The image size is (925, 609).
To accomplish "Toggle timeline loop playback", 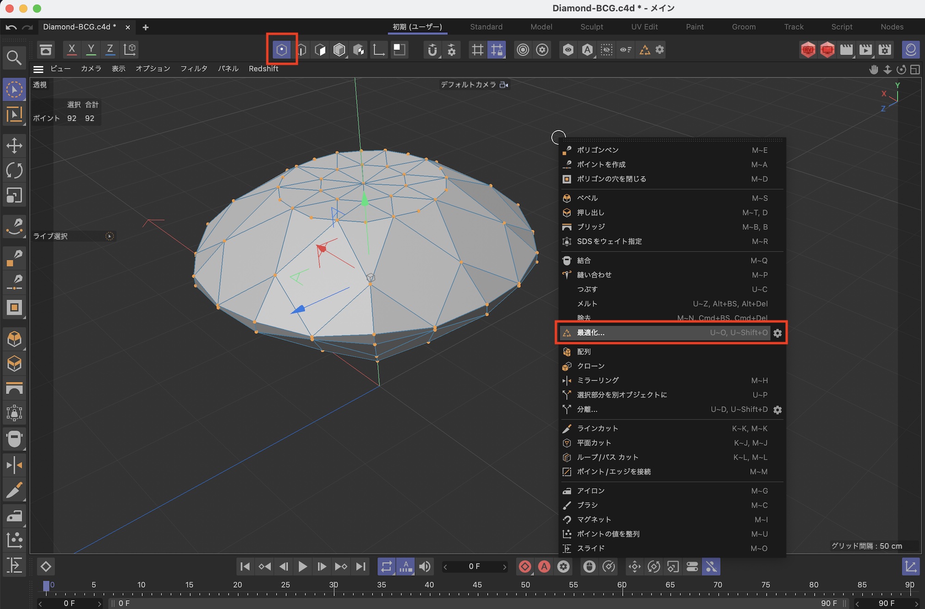I will point(387,566).
